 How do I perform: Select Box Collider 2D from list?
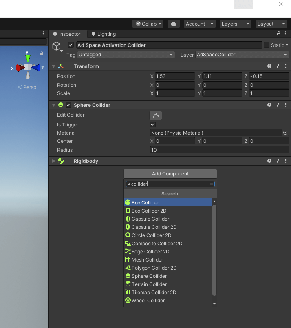[168, 211]
